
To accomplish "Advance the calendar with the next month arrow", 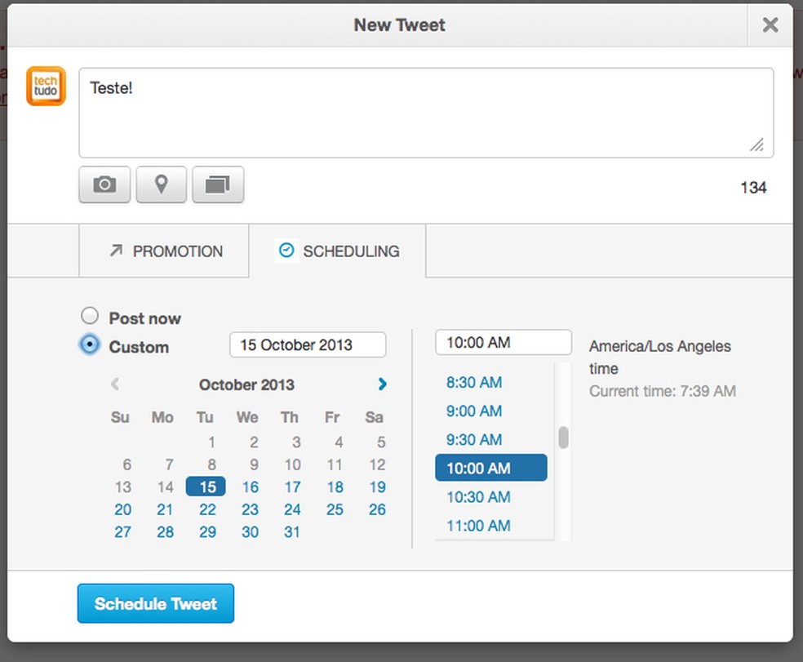I will (381, 384).
